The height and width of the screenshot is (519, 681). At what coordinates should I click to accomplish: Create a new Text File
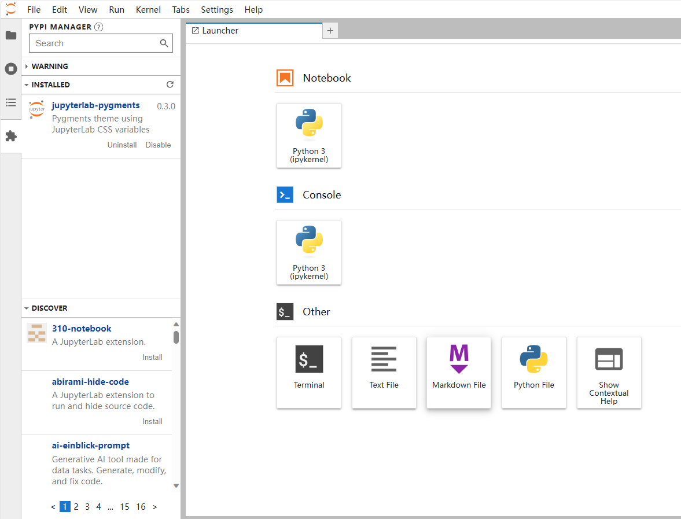click(x=384, y=373)
